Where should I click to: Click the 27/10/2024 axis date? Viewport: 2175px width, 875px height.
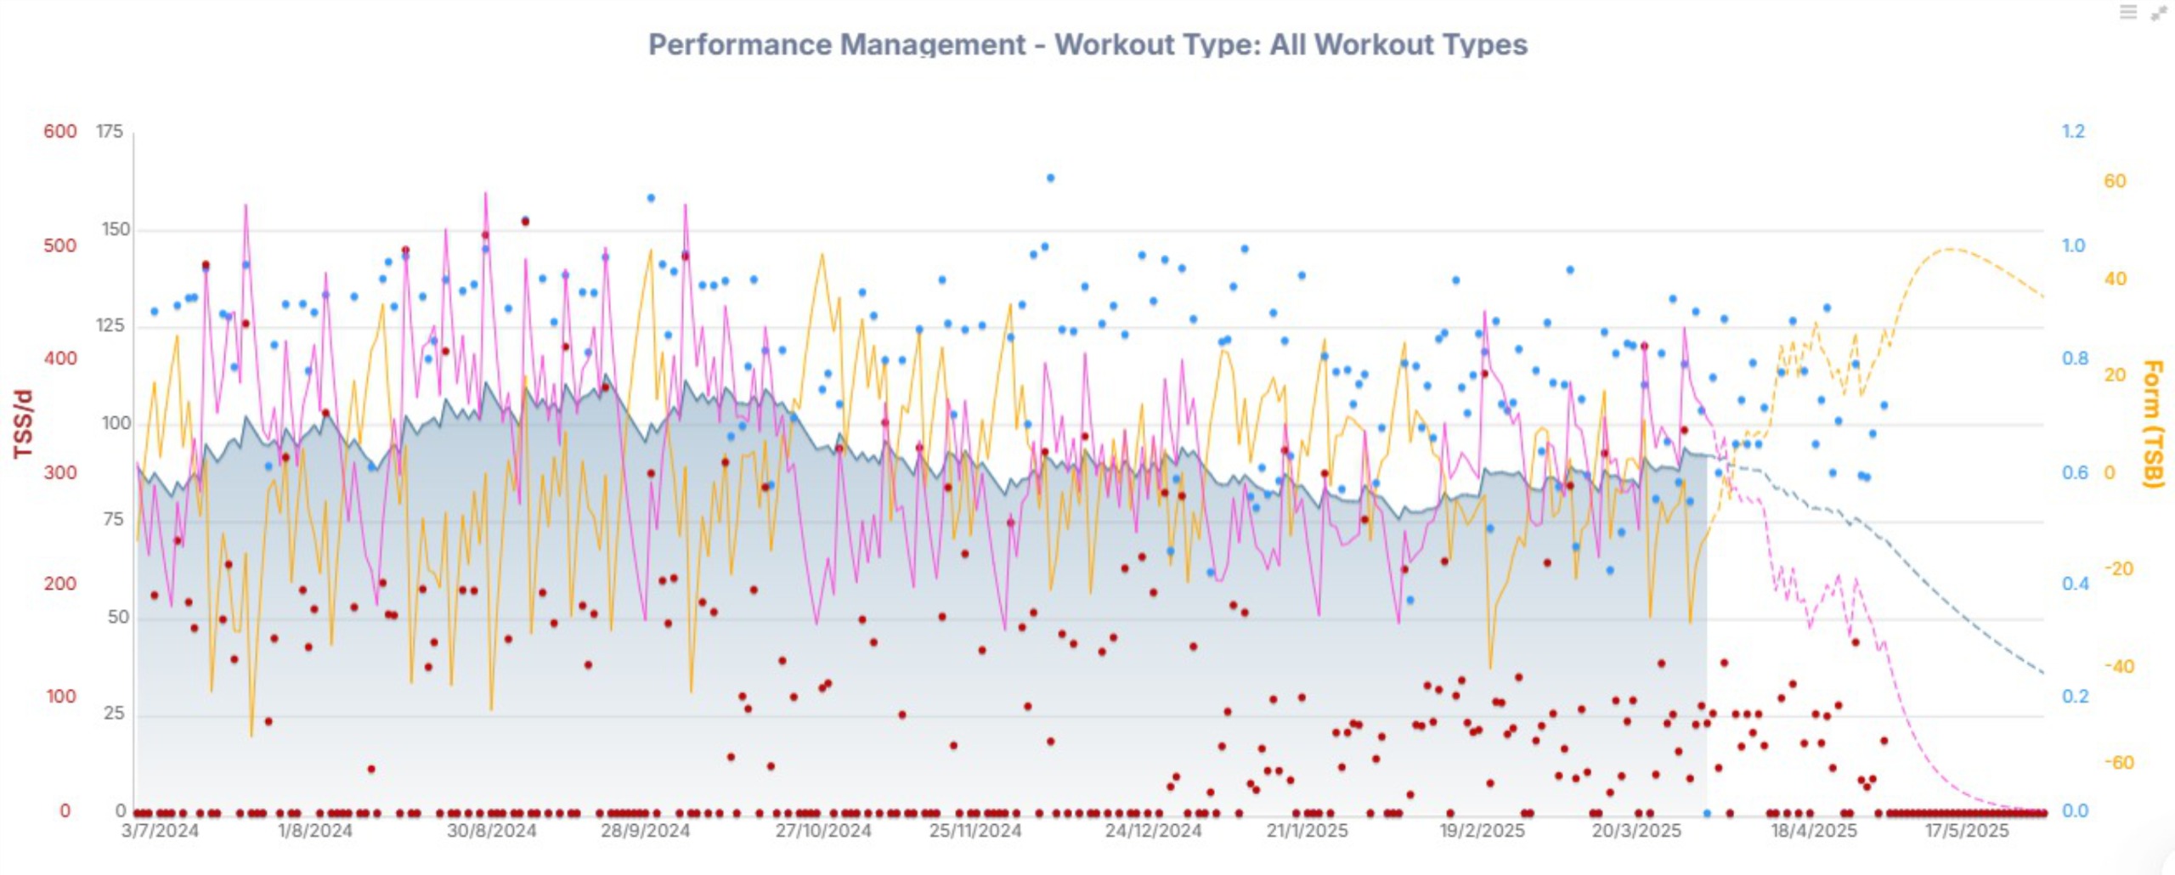pos(822,830)
